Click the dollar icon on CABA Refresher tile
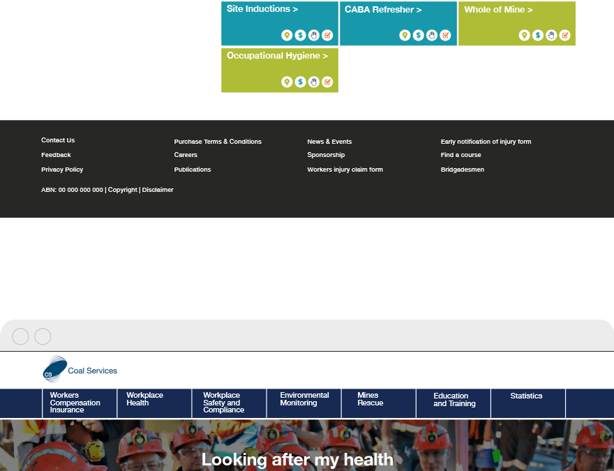This screenshot has height=471, width=614. pyautogui.click(x=418, y=35)
